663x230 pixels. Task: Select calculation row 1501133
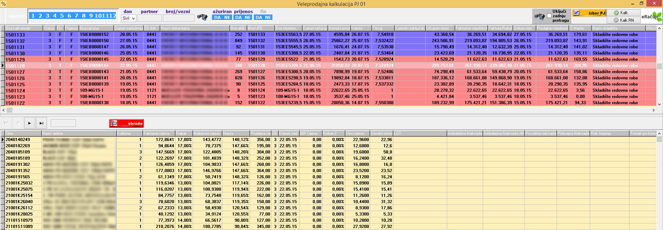click(330, 34)
